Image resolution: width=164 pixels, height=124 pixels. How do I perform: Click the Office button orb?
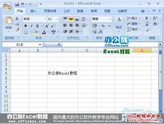click(7, 7)
